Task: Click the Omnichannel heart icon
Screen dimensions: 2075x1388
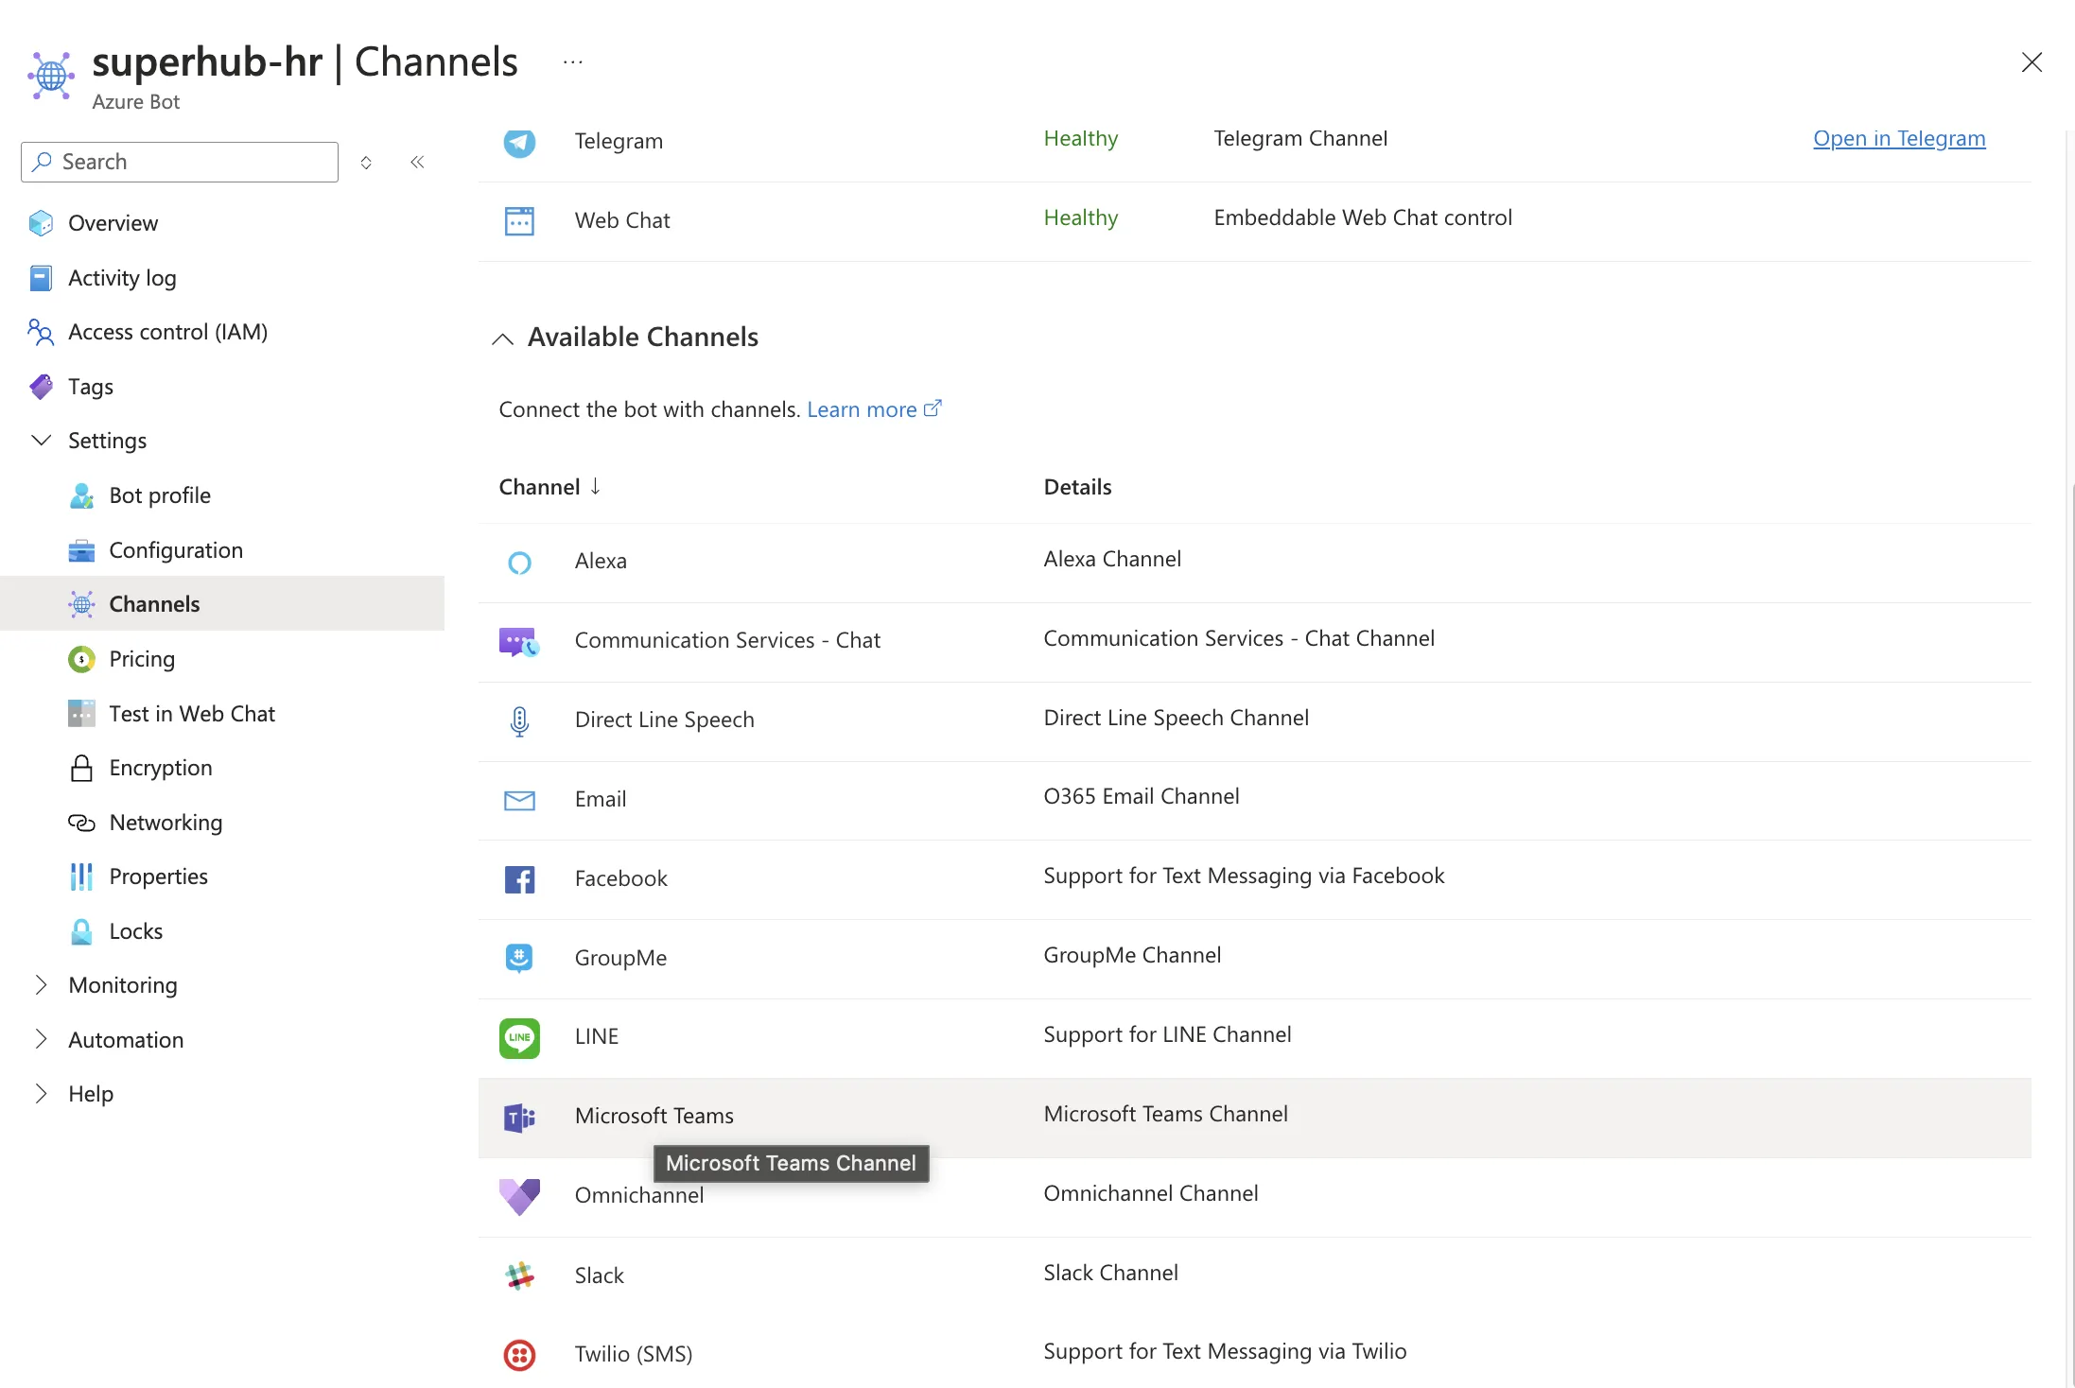Action: click(x=519, y=1196)
